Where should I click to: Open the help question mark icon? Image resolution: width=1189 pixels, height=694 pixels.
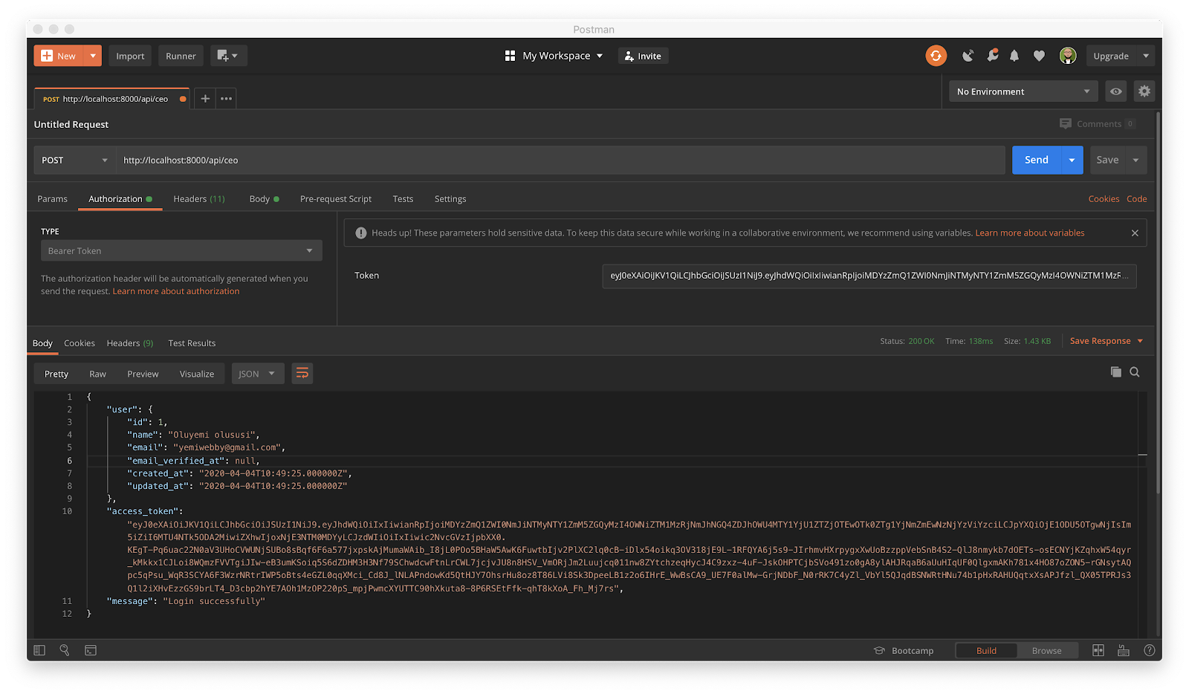[x=1149, y=650]
